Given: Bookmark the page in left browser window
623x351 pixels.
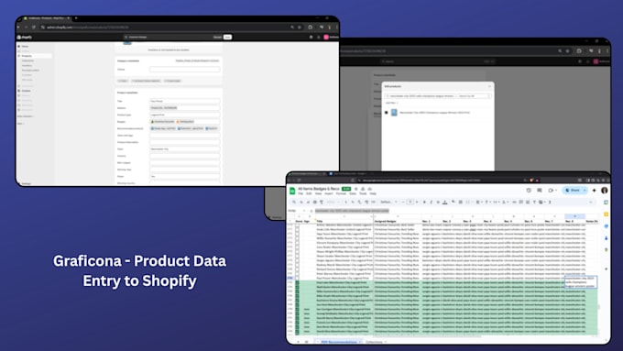Looking at the screenshot, I should tap(300, 27).
